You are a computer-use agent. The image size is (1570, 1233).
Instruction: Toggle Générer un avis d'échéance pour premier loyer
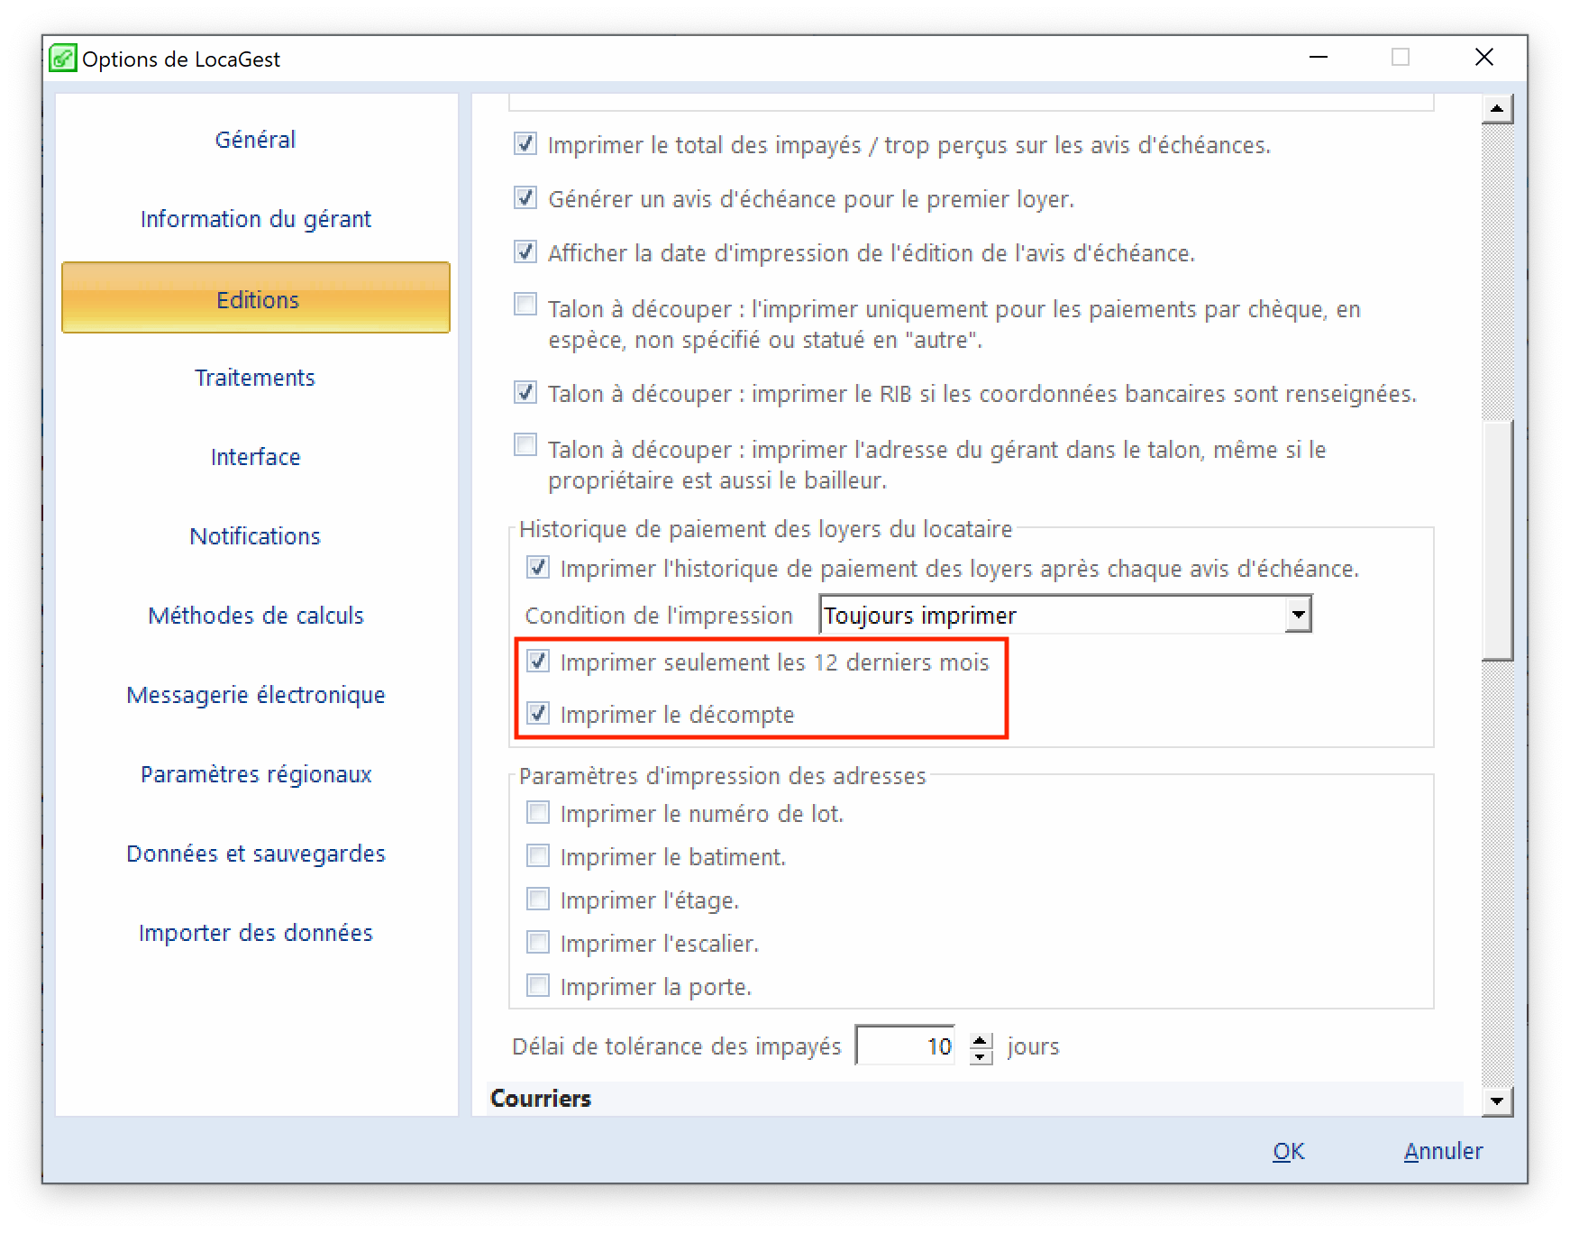(525, 197)
